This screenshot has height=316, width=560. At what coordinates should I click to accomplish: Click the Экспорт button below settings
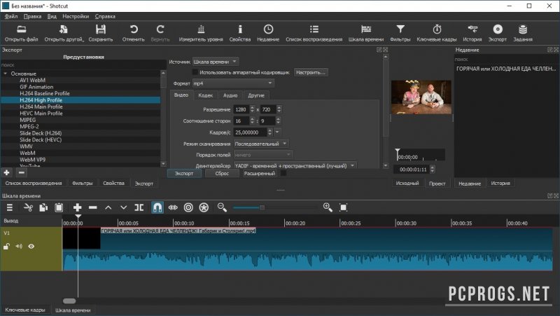[184, 173]
